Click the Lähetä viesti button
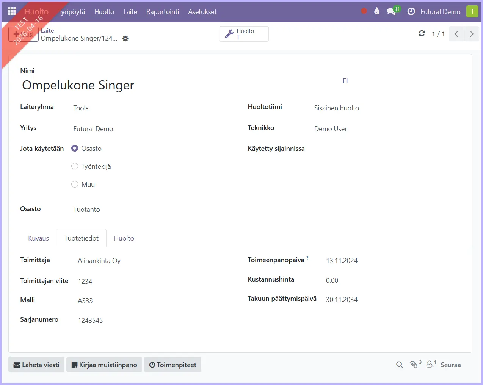The image size is (483, 385). click(36, 365)
